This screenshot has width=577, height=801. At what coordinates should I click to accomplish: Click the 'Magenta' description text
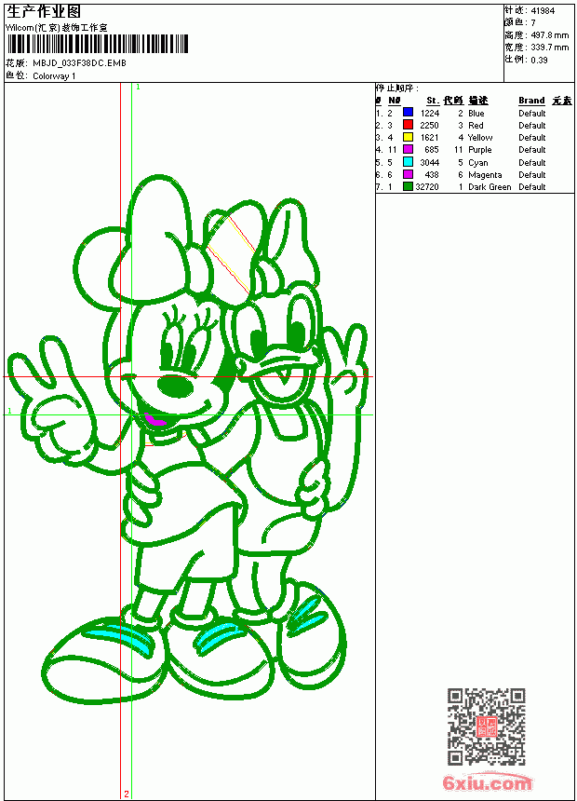tap(485, 175)
